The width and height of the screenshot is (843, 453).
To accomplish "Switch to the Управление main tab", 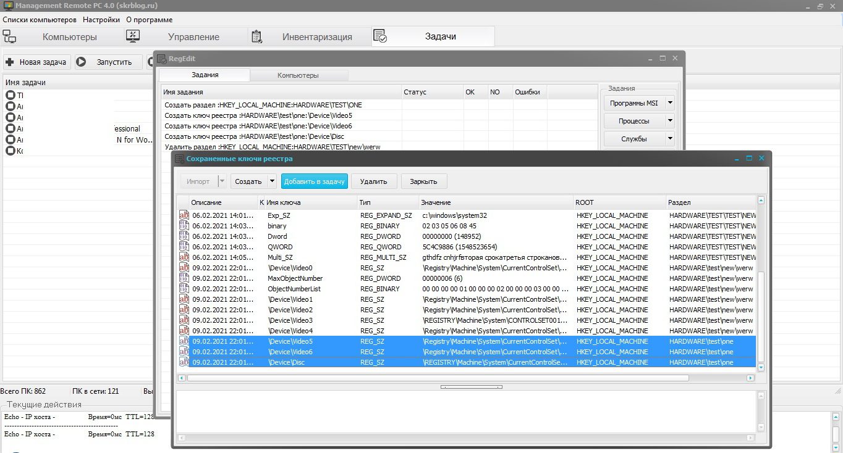I will click(185, 36).
